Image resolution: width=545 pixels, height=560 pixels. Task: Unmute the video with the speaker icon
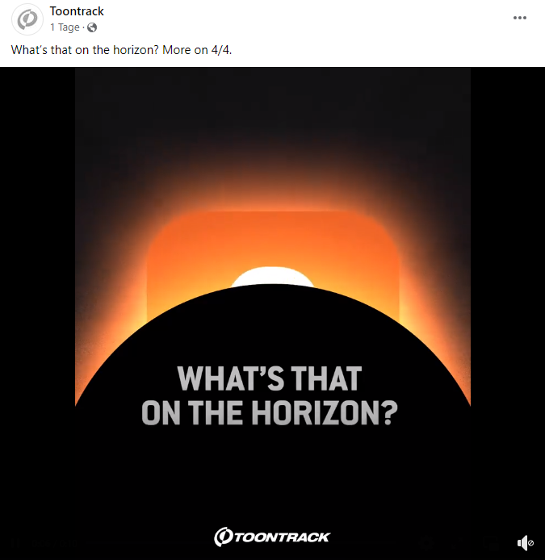(525, 543)
